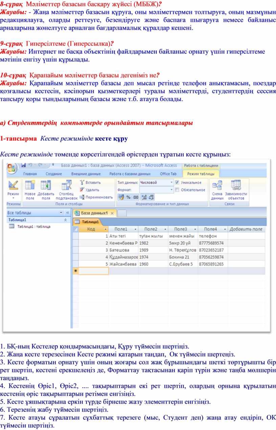Expand the Тип данных dropdown
276x430 pixels.
pos(171,182)
